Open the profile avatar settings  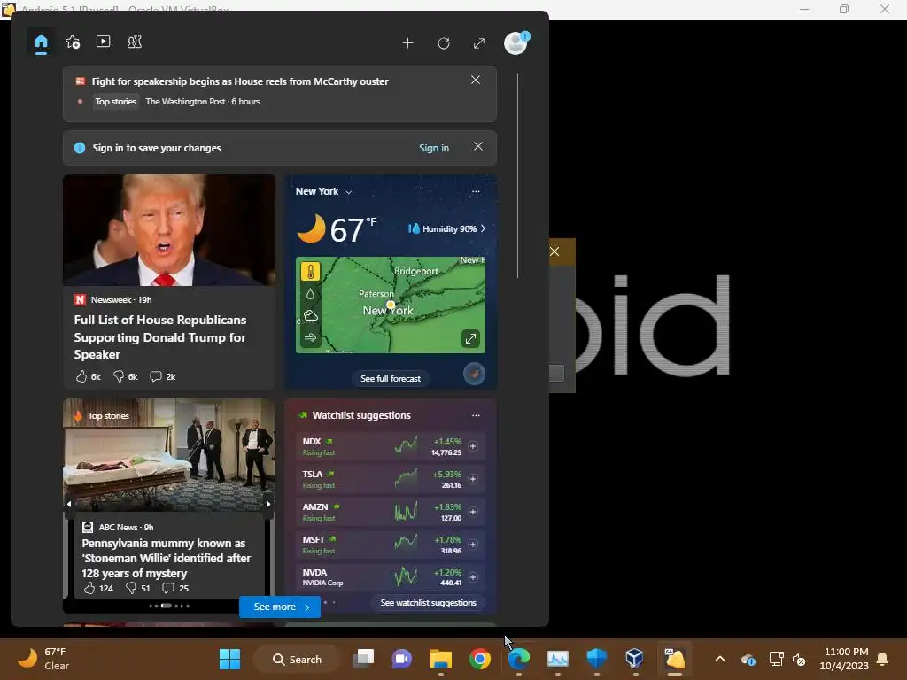tap(516, 42)
